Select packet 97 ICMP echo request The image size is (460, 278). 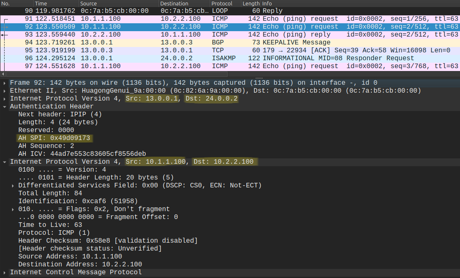coord(230,66)
